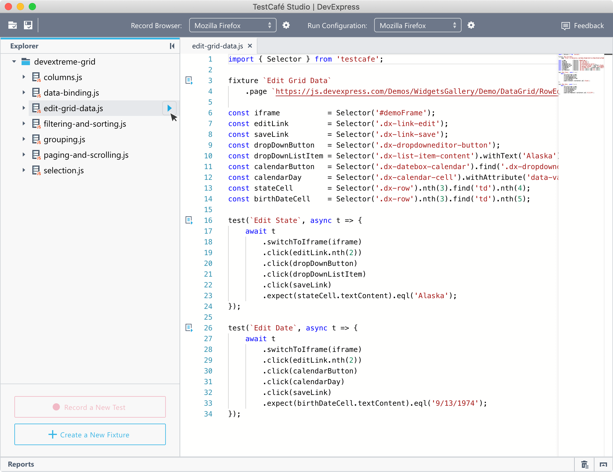
Task: Close the edit-grid-data.js tab
Action: point(250,46)
